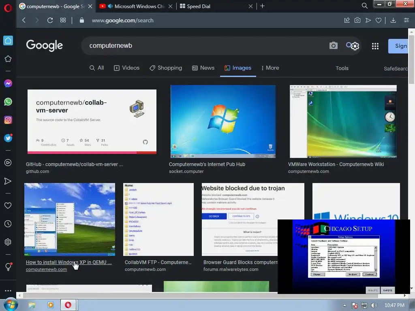
Task: Open 'Browser Guard Blocks computernewb' result link
Action: click(x=240, y=262)
